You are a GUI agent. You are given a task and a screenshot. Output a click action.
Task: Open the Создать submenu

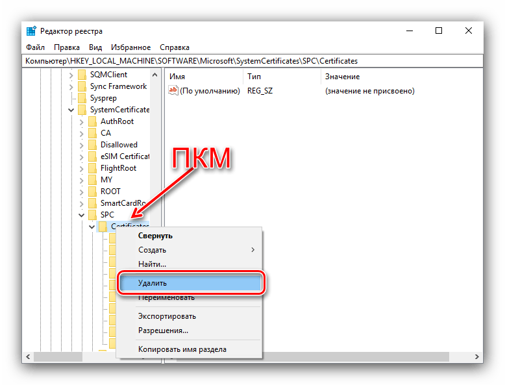pyautogui.click(x=190, y=250)
